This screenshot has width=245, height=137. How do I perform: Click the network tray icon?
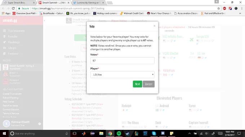pyautogui.click(x=201, y=133)
